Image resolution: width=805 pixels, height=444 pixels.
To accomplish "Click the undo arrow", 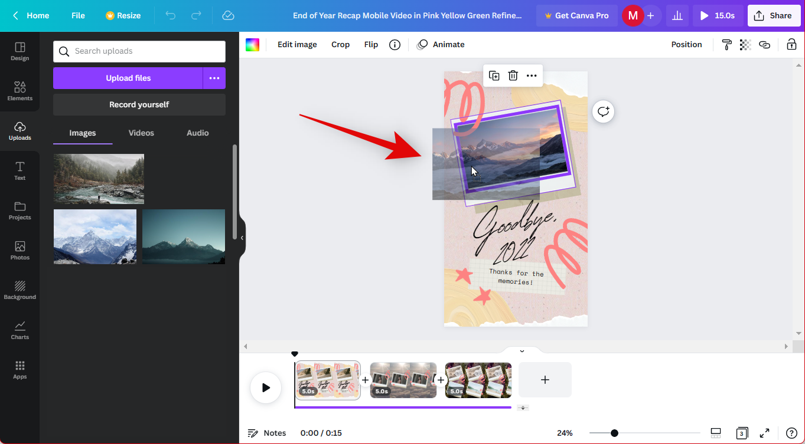I will [171, 15].
